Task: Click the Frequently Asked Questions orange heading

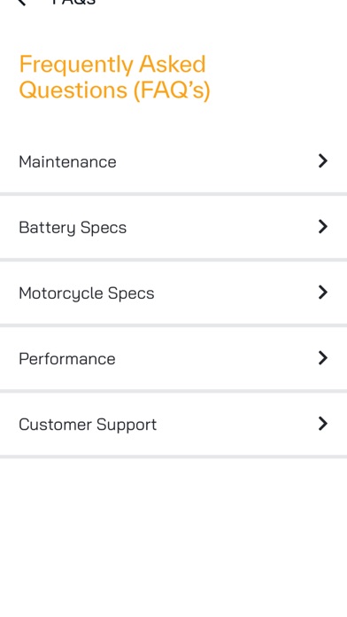Action: tap(114, 77)
